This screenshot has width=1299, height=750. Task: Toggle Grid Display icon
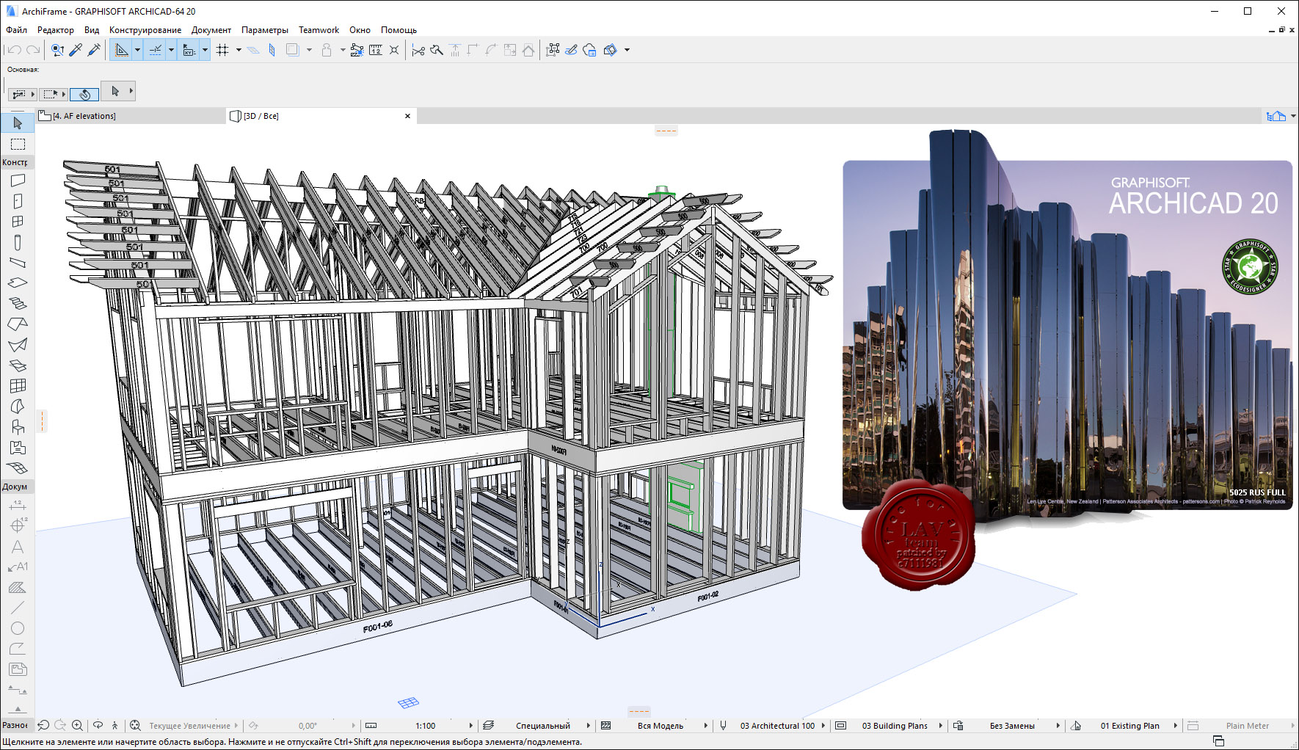pos(223,50)
